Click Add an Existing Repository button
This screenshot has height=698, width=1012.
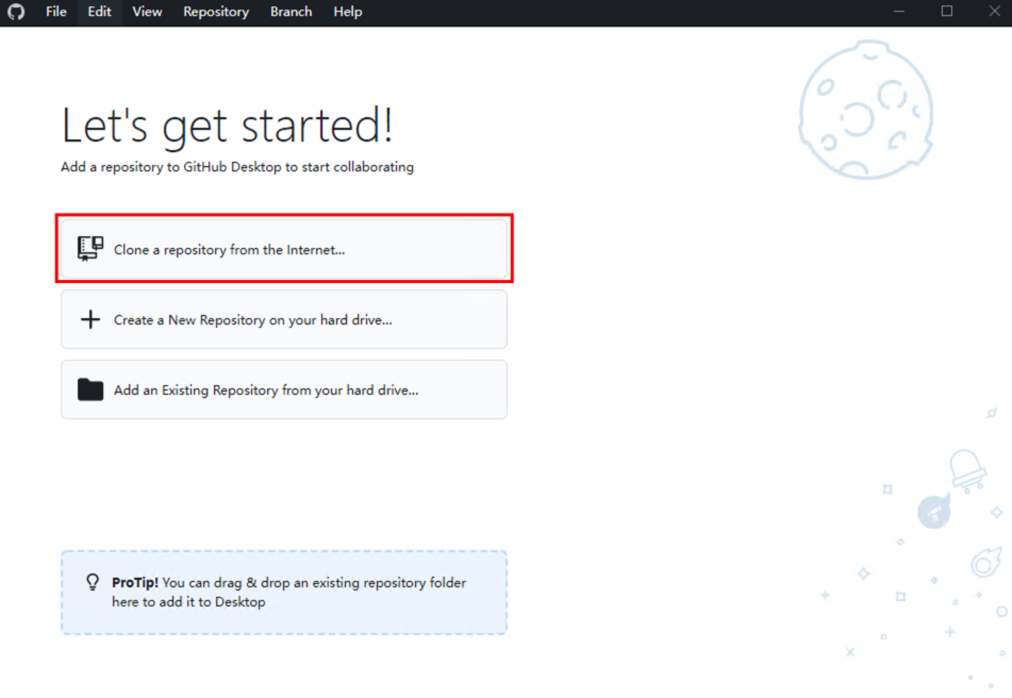coord(284,389)
